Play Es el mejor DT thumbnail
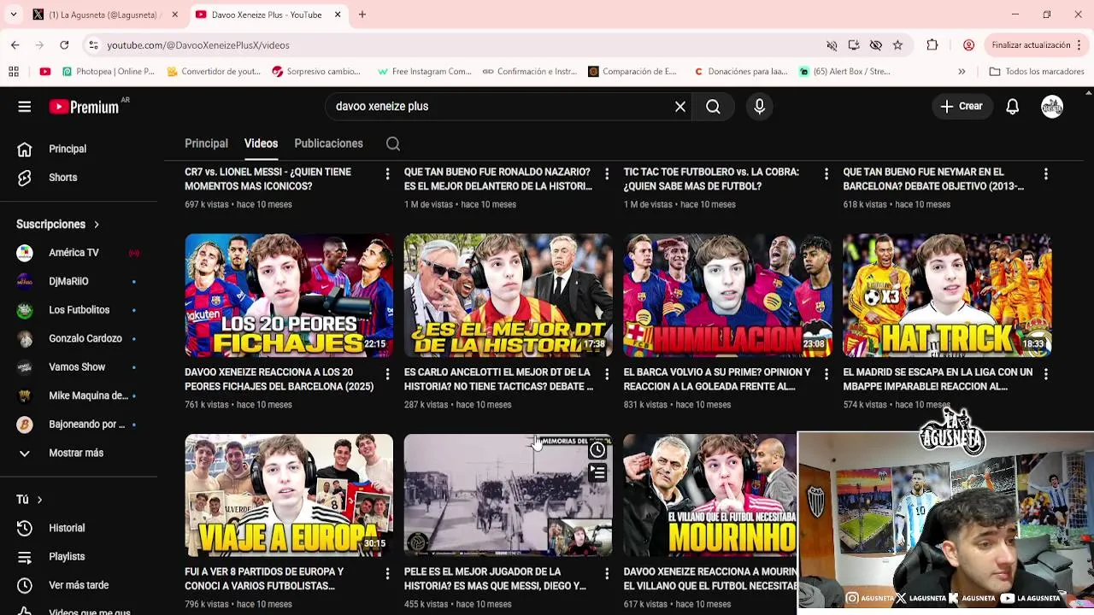 pos(509,295)
